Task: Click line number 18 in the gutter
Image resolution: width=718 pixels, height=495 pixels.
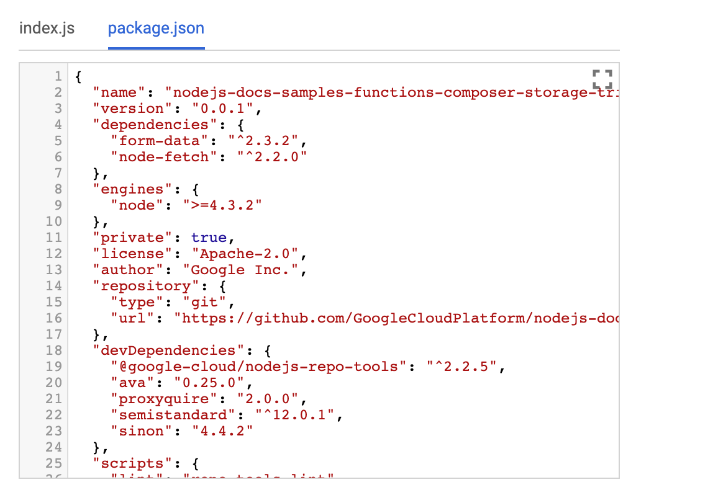Action: [x=54, y=350]
